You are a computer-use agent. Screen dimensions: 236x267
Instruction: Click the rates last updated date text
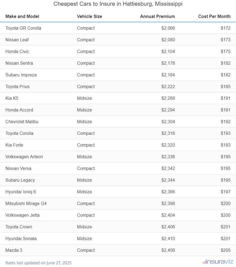click(x=39, y=263)
